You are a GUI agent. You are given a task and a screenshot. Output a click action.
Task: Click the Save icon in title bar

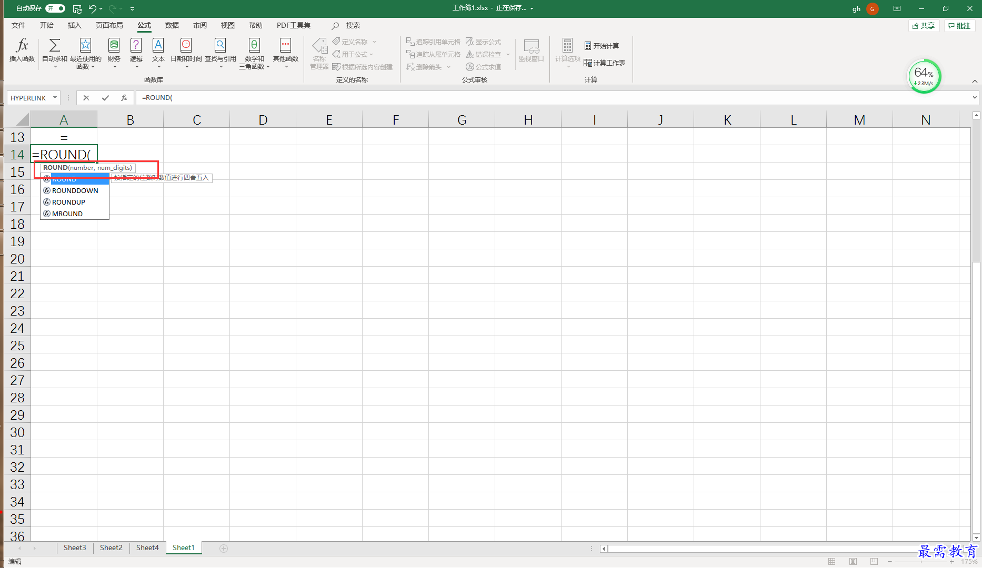point(77,8)
